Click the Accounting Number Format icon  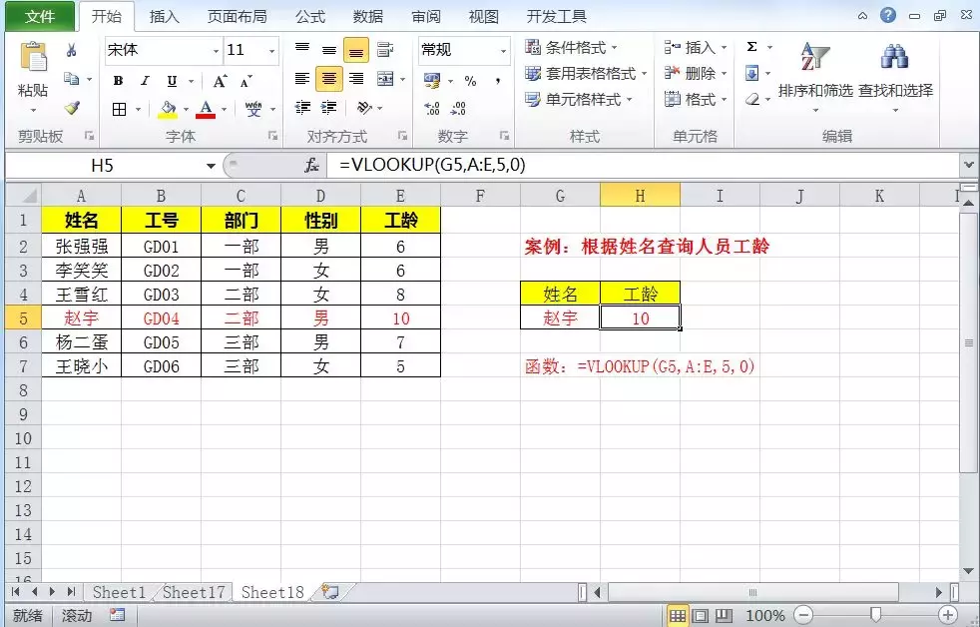[432, 80]
